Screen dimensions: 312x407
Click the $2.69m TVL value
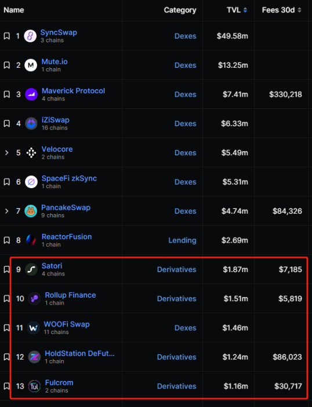235,240
